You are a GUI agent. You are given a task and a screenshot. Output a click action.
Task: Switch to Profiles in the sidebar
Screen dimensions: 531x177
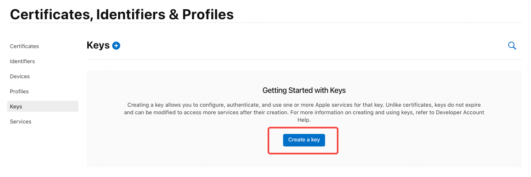coord(19,92)
